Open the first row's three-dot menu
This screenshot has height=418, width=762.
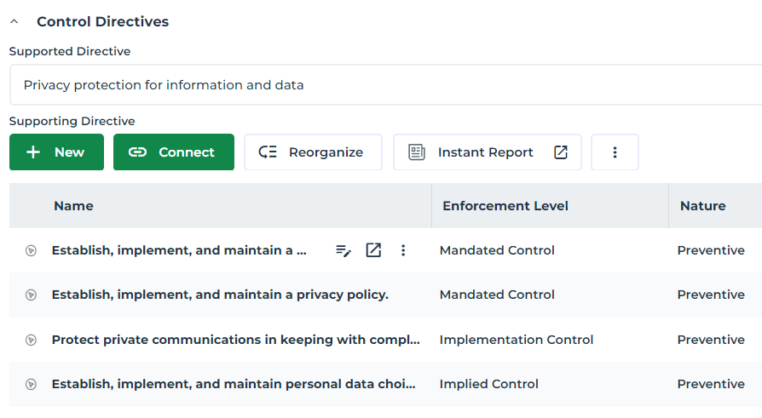(x=403, y=250)
